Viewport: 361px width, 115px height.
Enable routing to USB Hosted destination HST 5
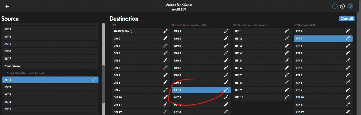262,61
